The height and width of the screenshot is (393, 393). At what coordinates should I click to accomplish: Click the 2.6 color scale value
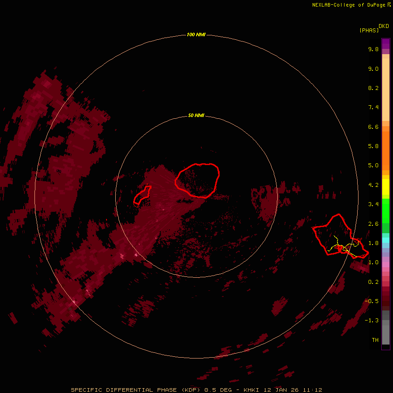tap(373, 224)
